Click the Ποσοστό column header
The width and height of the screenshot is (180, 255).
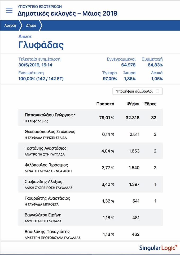[105, 104]
